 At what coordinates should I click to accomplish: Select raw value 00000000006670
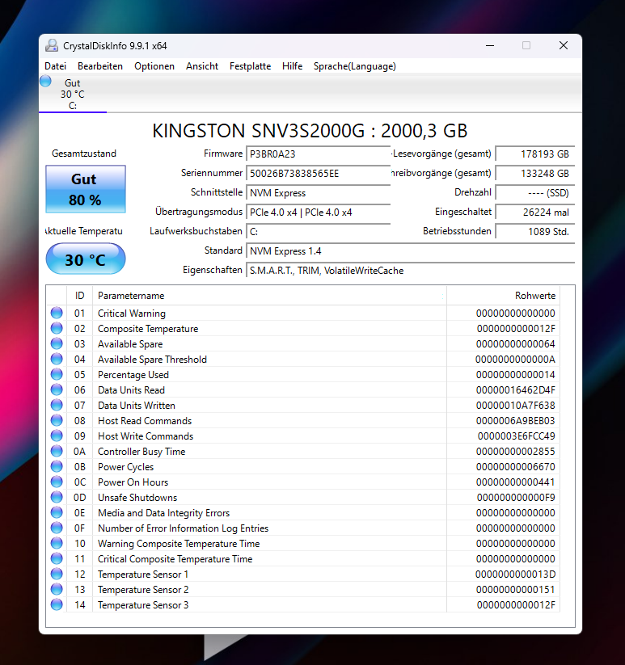click(516, 467)
